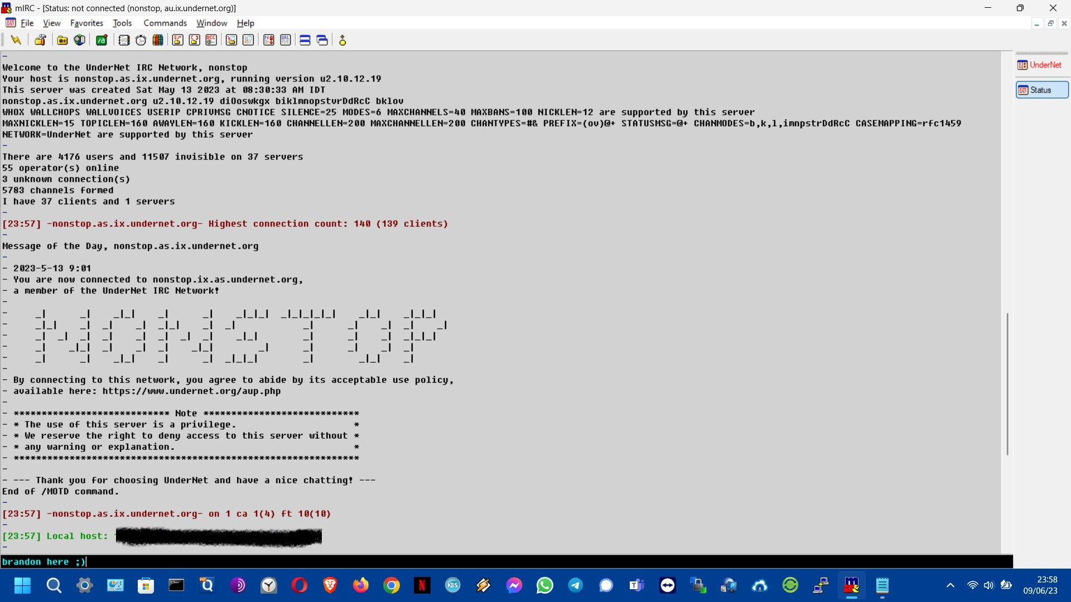Open WhatsApp from the taskbar
The height and width of the screenshot is (602, 1071).
pyautogui.click(x=545, y=585)
